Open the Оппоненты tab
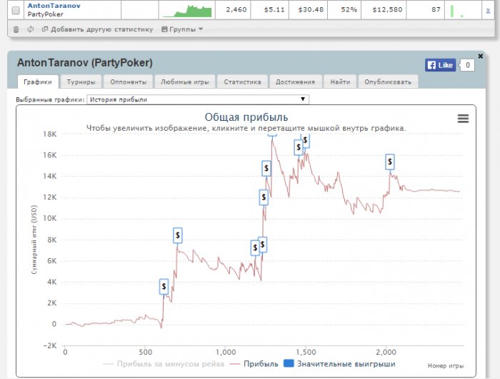 click(128, 82)
